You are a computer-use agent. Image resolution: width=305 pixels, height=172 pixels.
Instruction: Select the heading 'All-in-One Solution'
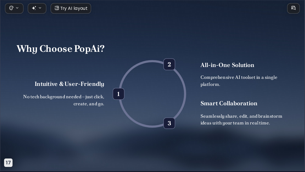pos(227,65)
